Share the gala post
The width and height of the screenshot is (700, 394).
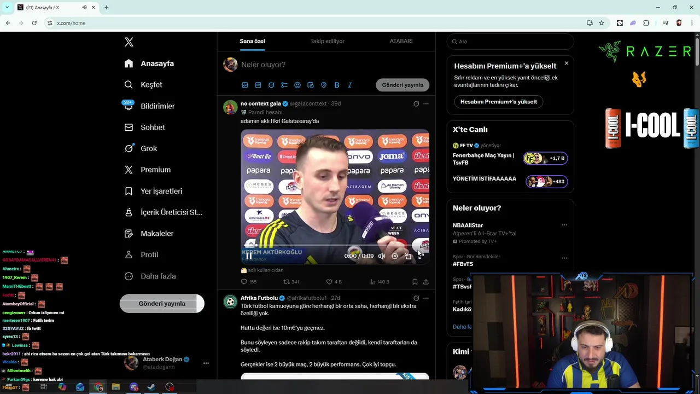point(426,282)
